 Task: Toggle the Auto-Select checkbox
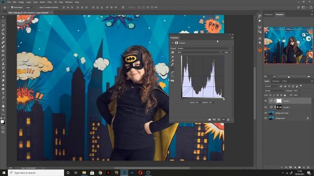[12, 7]
